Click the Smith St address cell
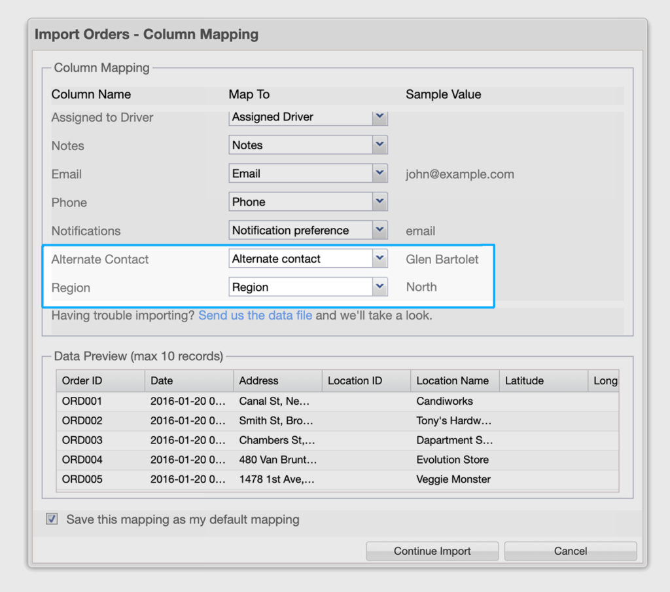 tap(276, 420)
